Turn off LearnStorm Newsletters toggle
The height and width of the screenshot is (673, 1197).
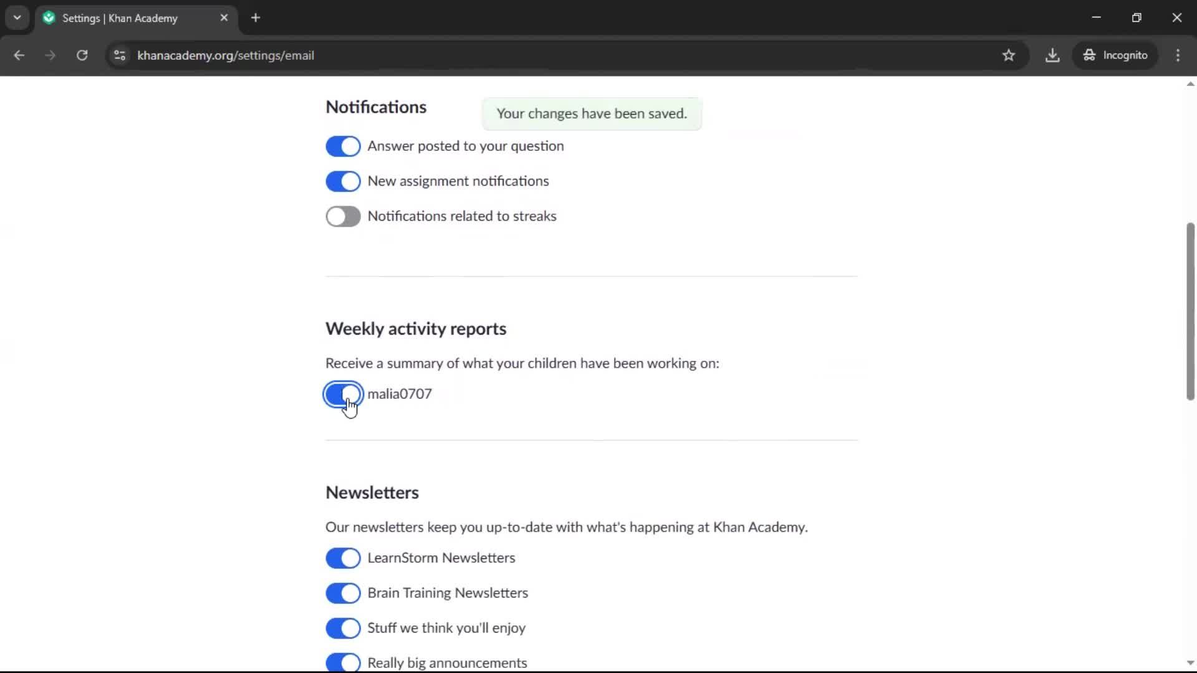pyautogui.click(x=343, y=558)
